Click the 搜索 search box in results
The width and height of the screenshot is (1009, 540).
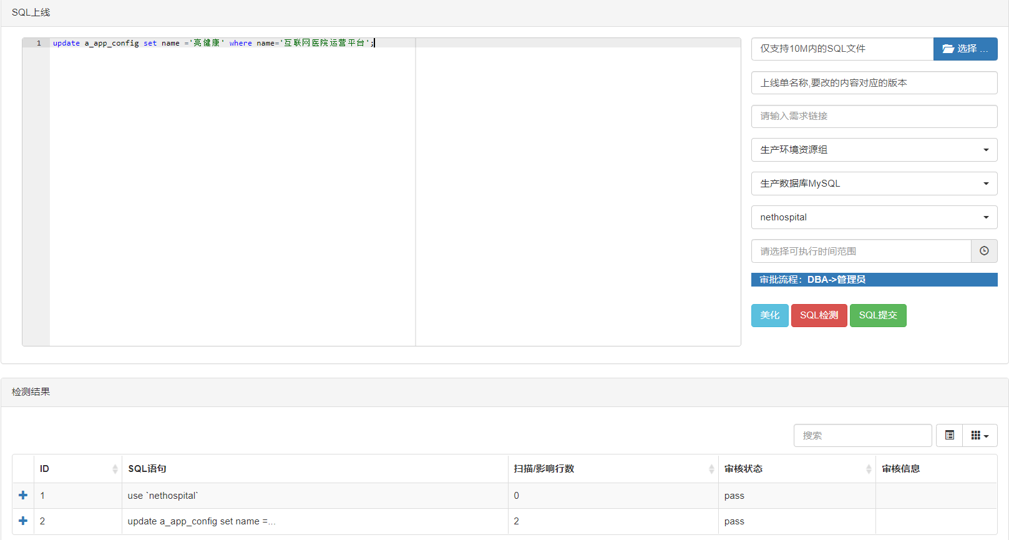click(x=862, y=435)
